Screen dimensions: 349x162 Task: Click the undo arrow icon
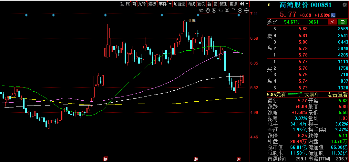[x=221, y=10]
